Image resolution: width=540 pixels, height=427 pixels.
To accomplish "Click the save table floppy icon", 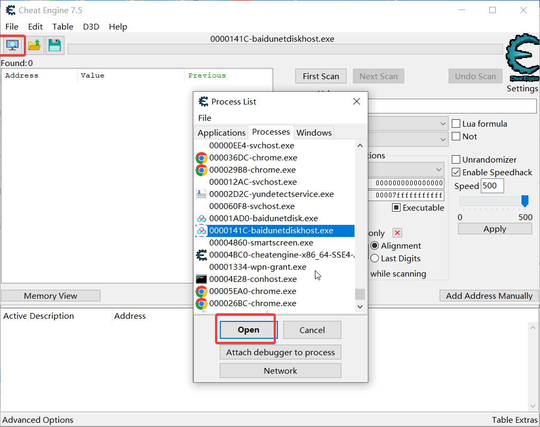I will click(x=55, y=45).
